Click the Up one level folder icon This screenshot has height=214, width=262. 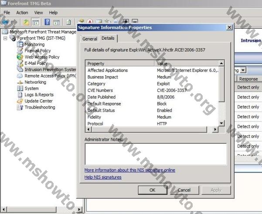pyautogui.click(x=26, y=22)
